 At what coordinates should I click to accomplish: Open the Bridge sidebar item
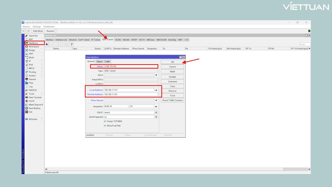tap(32, 50)
